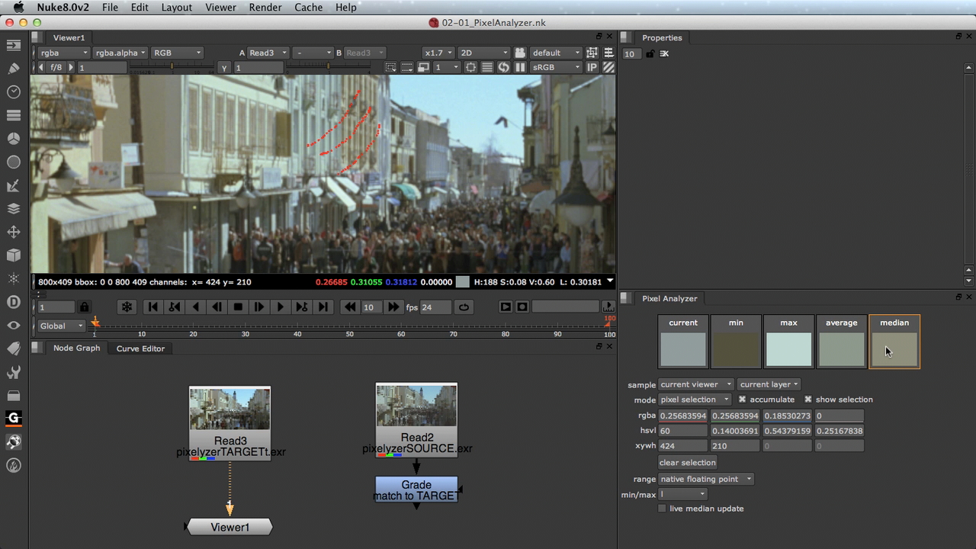This screenshot has width=976, height=549.
Task: Open the sRGB viewer process dropdown
Action: tap(556, 67)
